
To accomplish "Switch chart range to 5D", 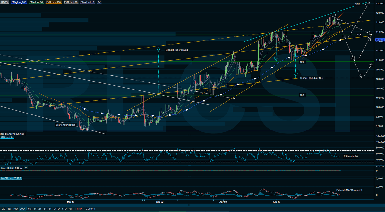I will pos(9,209).
